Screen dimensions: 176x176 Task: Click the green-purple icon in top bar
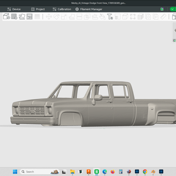[x=162, y=9]
